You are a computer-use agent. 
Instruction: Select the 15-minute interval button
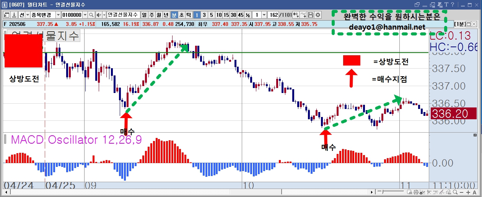click(x=226, y=15)
